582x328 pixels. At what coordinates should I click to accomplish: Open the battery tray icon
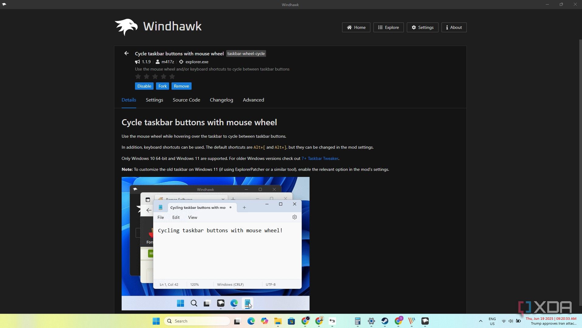pos(518,321)
